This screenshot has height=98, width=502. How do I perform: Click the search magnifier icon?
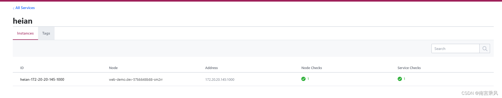[485, 49]
